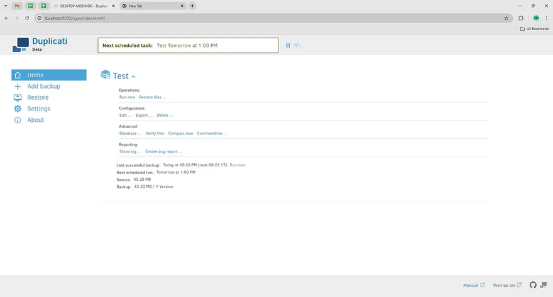Click the pause scheduler icon
Image resolution: width=553 pixels, height=297 pixels.
pos(288,45)
